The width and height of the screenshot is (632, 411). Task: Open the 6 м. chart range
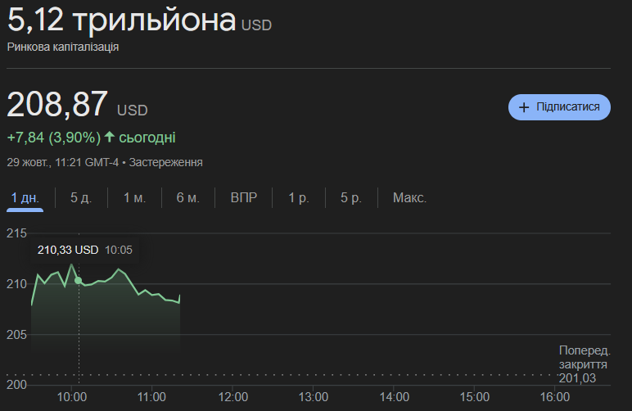[x=187, y=197]
